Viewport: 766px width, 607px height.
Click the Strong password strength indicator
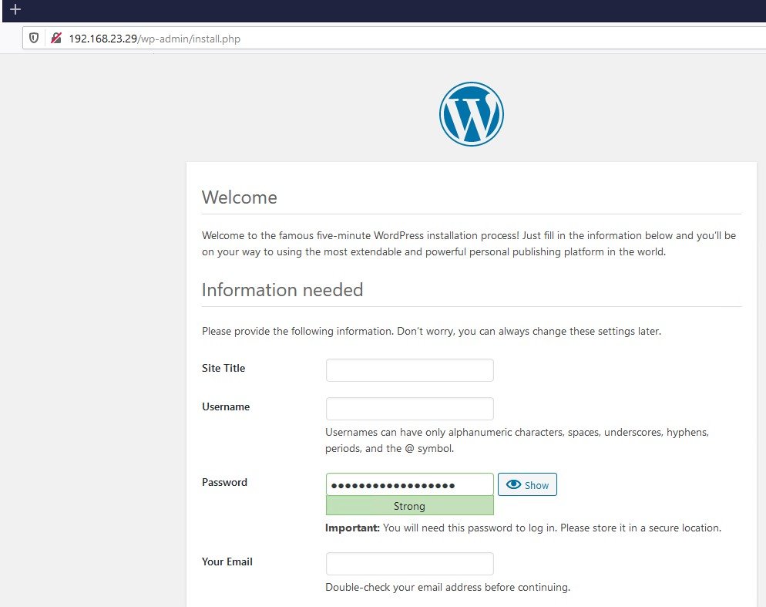[x=409, y=505]
